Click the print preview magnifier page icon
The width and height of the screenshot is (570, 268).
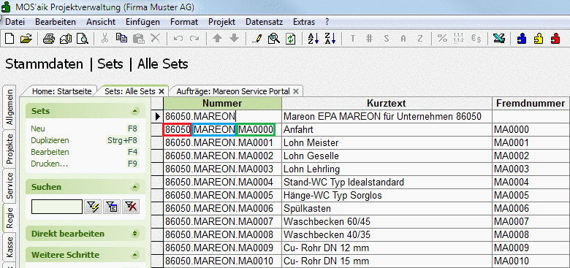tap(83, 39)
